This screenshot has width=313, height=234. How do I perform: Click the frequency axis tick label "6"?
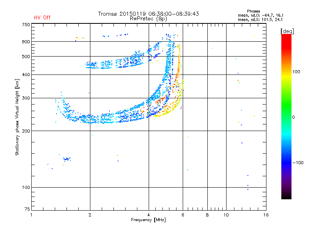[x=183, y=215]
